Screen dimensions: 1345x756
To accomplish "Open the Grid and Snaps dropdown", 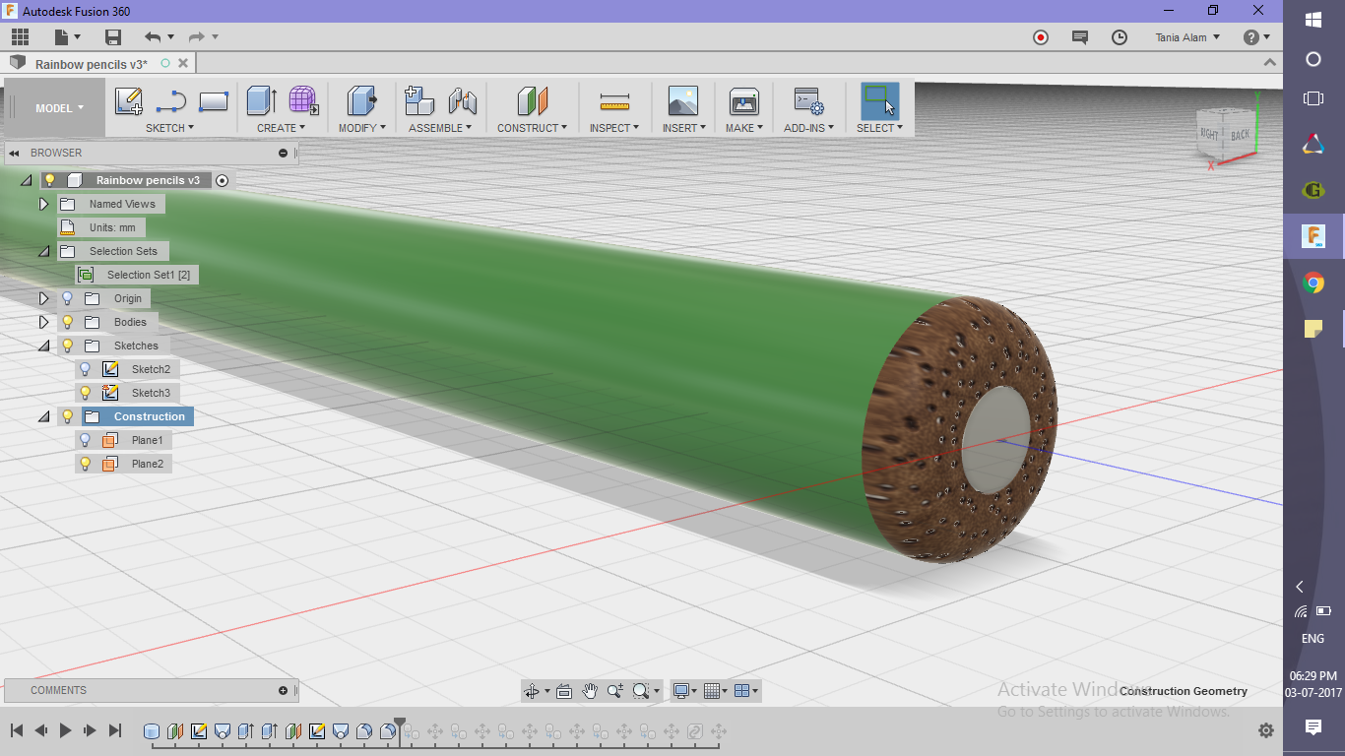I will point(717,691).
